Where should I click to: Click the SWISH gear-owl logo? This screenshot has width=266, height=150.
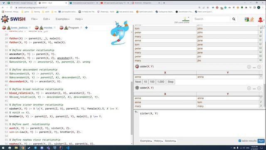pyautogui.click(x=5, y=19)
